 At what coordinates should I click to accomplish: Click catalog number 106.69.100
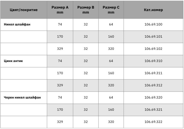[153, 24]
